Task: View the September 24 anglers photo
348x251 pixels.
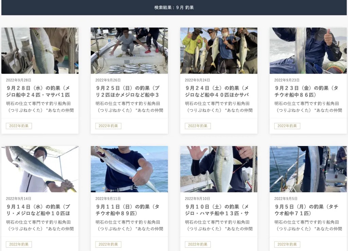Action: point(219,51)
